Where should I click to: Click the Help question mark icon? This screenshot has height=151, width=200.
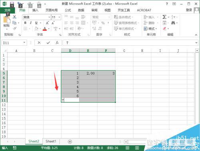point(167,4)
